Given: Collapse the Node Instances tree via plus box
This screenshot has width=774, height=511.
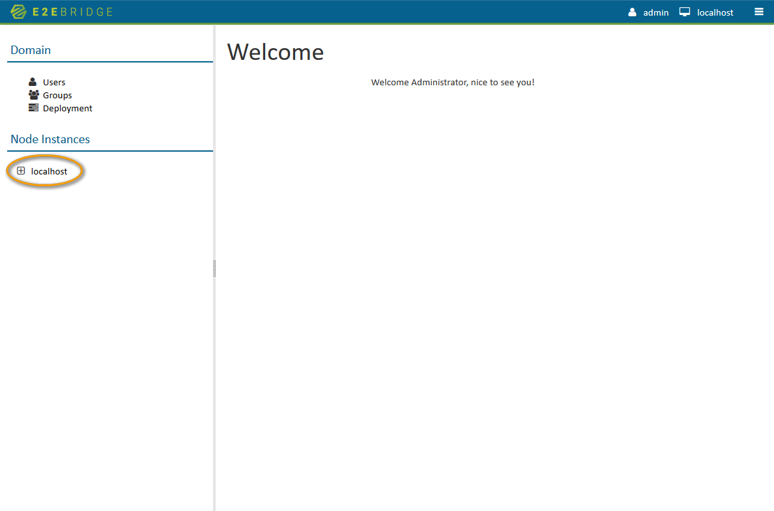Looking at the screenshot, I should point(21,171).
